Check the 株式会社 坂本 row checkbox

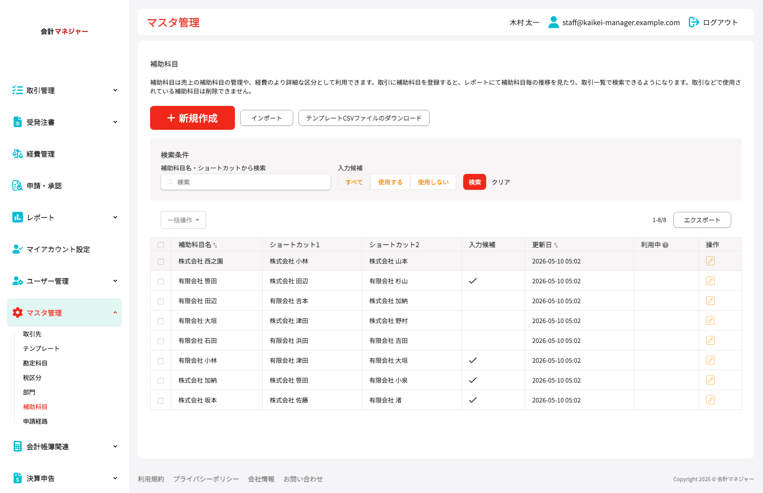[x=161, y=401]
